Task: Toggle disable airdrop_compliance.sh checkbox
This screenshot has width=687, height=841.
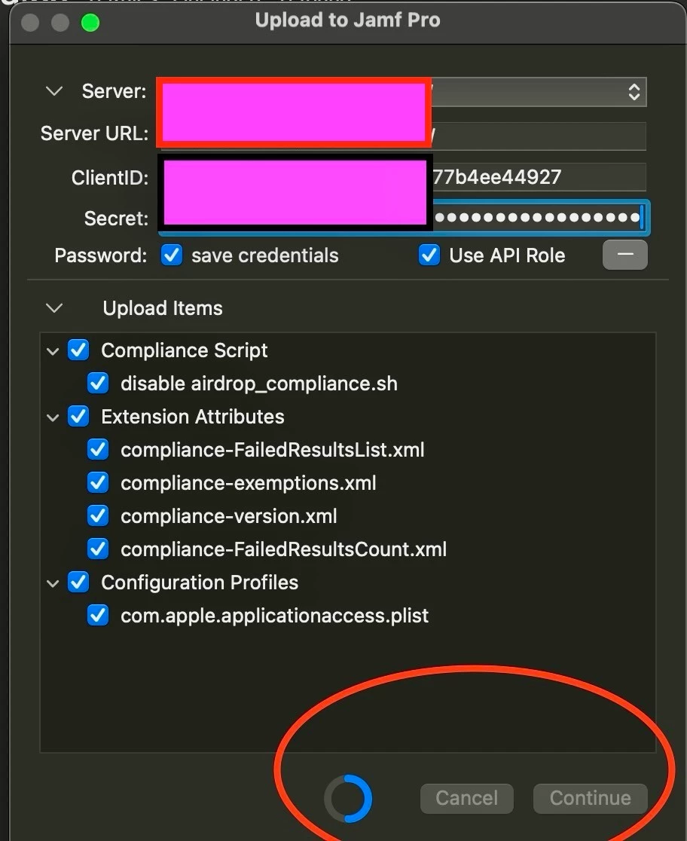Action: pos(98,384)
